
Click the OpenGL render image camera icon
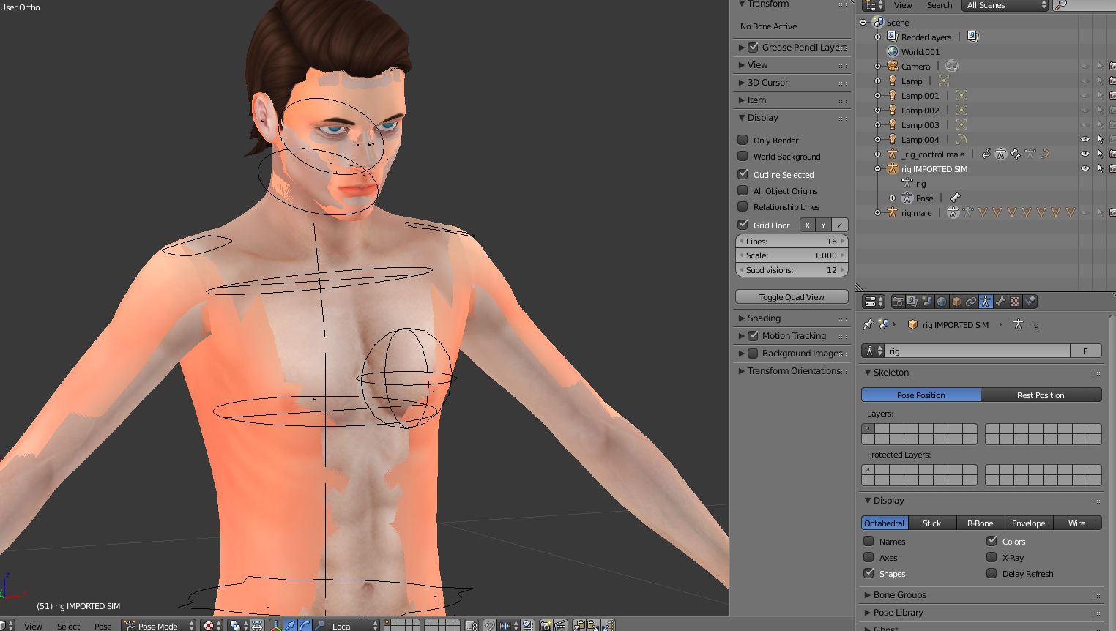click(546, 626)
